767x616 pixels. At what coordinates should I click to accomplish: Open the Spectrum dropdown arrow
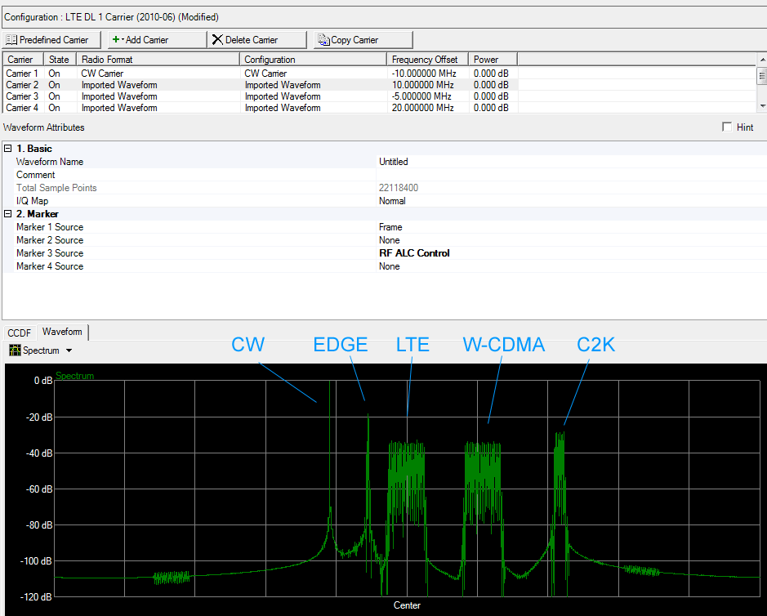tap(69, 350)
